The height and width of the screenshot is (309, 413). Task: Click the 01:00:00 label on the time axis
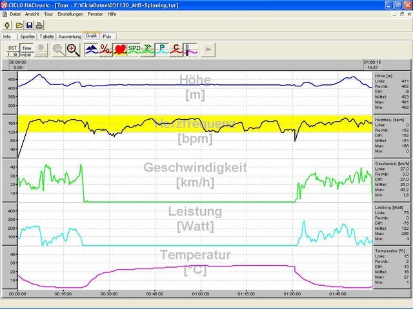(x=201, y=294)
